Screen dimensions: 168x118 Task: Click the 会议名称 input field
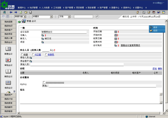pyautogui.click(x=64, y=32)
